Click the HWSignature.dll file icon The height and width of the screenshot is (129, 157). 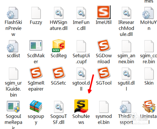click(x=59, y=13)
